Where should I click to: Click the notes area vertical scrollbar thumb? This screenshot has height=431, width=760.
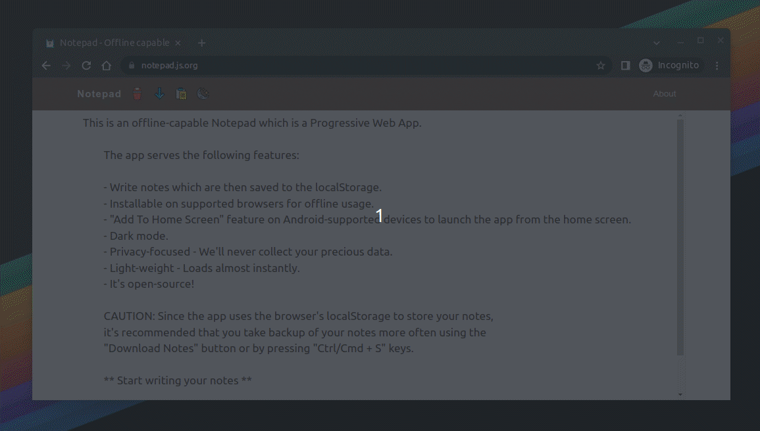click(680, 237)
